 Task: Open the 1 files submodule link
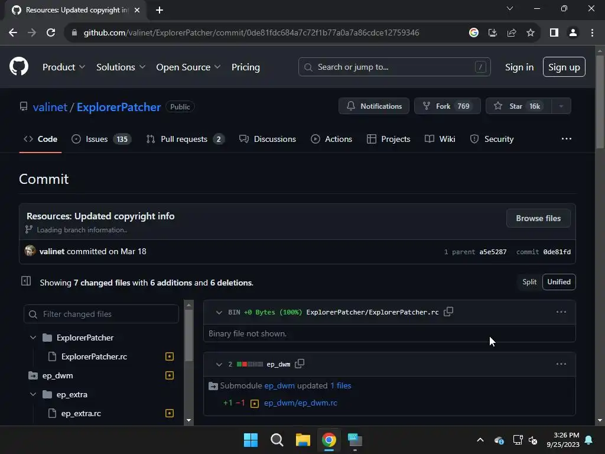(x=341, y=385)
